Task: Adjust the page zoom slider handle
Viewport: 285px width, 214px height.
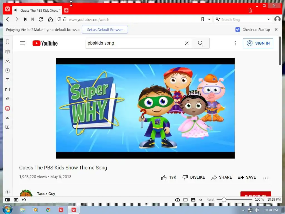Action: [x=224, y=200]
